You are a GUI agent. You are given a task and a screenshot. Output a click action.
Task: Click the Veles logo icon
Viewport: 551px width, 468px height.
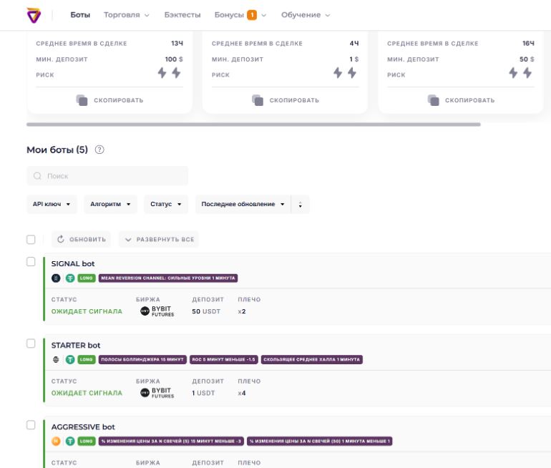[x=33, y=15]
